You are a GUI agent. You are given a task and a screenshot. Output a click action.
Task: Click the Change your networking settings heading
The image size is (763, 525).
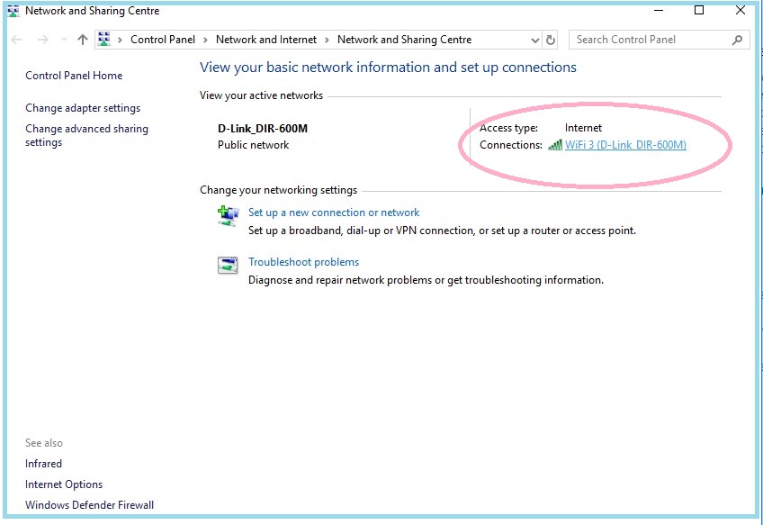pos(278,190)
